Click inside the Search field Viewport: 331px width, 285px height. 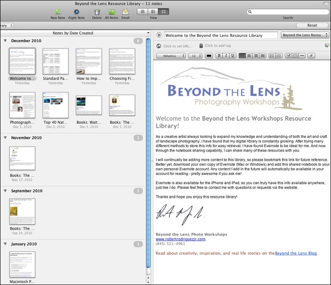point(288,12)
